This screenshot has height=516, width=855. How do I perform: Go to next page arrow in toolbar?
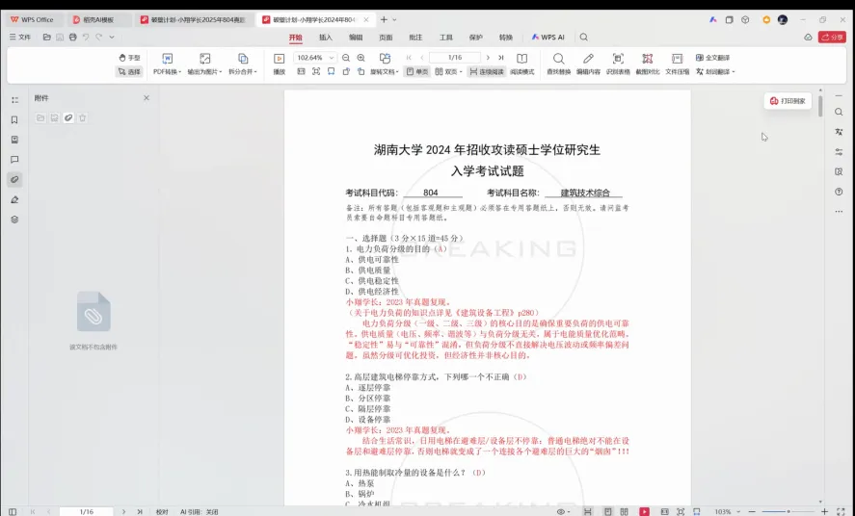point(488,58)
